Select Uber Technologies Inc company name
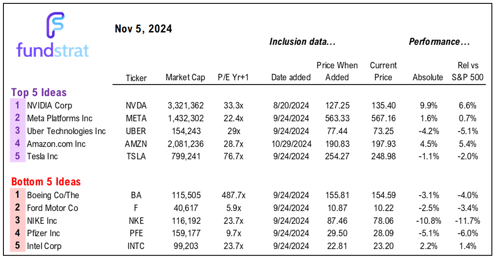Viewport: 497px width, 261px height. [x=66, y=131]
